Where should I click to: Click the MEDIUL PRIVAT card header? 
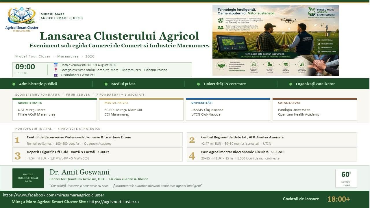(x=116, y=103)
